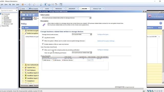Switch to the Windows 7 x64 tab
The height and width of the screenshot is (92, 164).
click(97, 9)
